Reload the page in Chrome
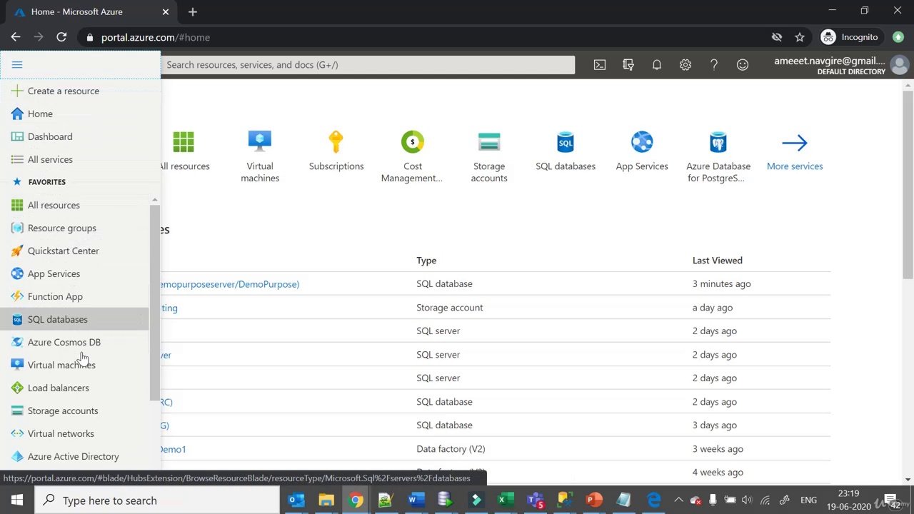The height and width of the screenshot is (514, 914). tap(61, 37)
